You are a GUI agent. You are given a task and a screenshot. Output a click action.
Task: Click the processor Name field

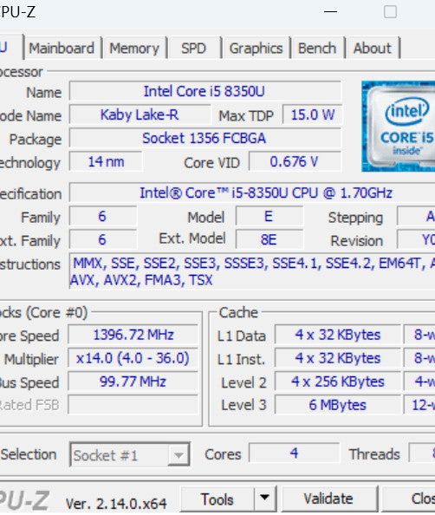click(205, 91)
